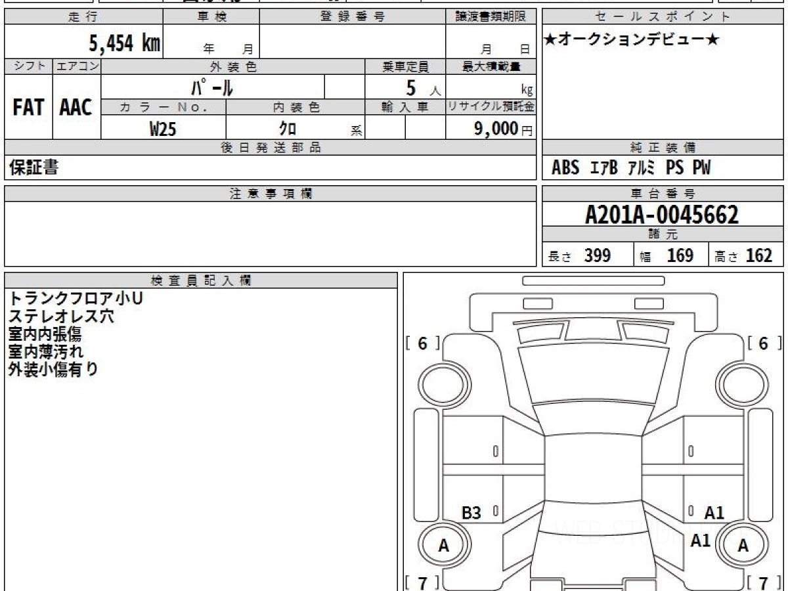
Task: Click the 5,454 km mileage value
Action: 125,44
